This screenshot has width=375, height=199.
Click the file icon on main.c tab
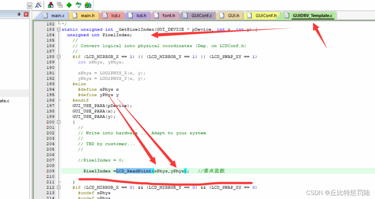pyautogui.click(x=46, y=16)
